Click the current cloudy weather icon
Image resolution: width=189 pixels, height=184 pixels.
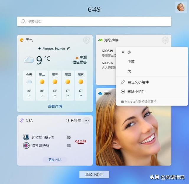29,60
